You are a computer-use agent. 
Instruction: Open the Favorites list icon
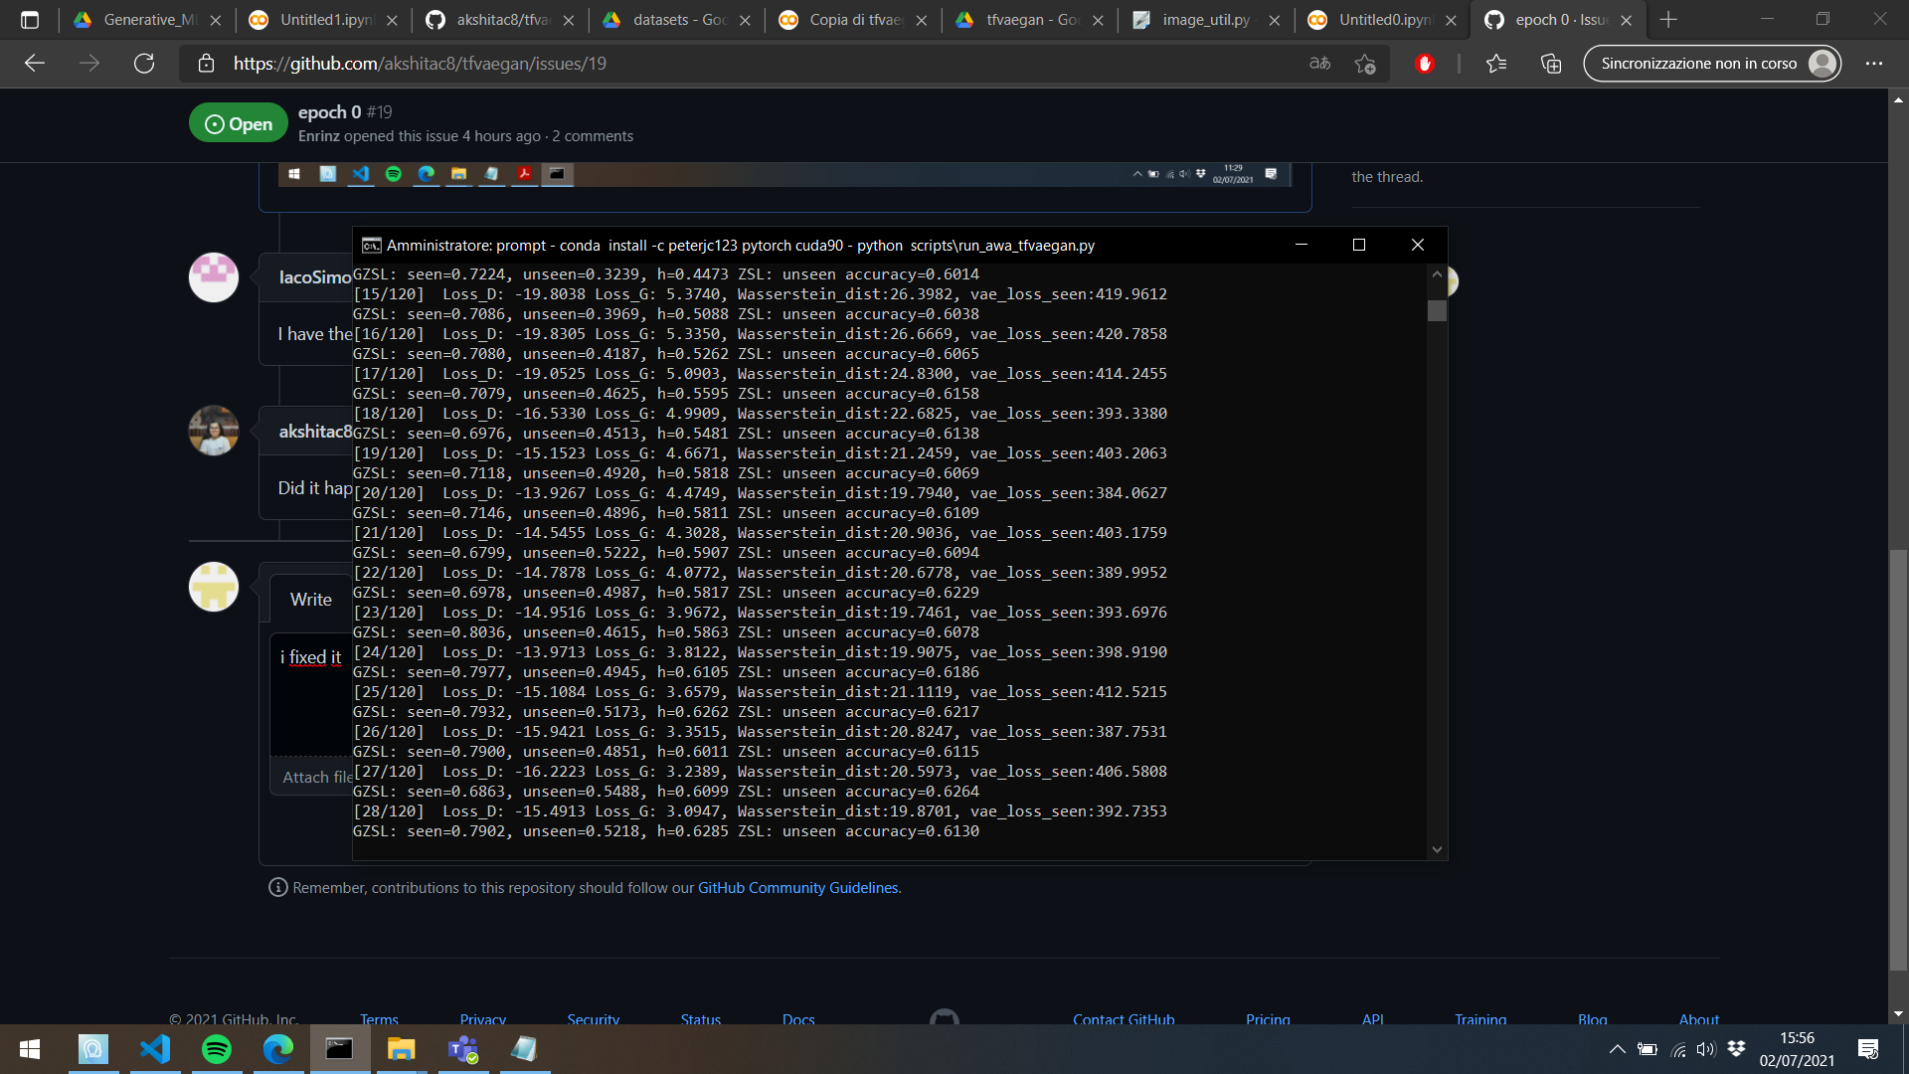click(x=1496, y=63)
